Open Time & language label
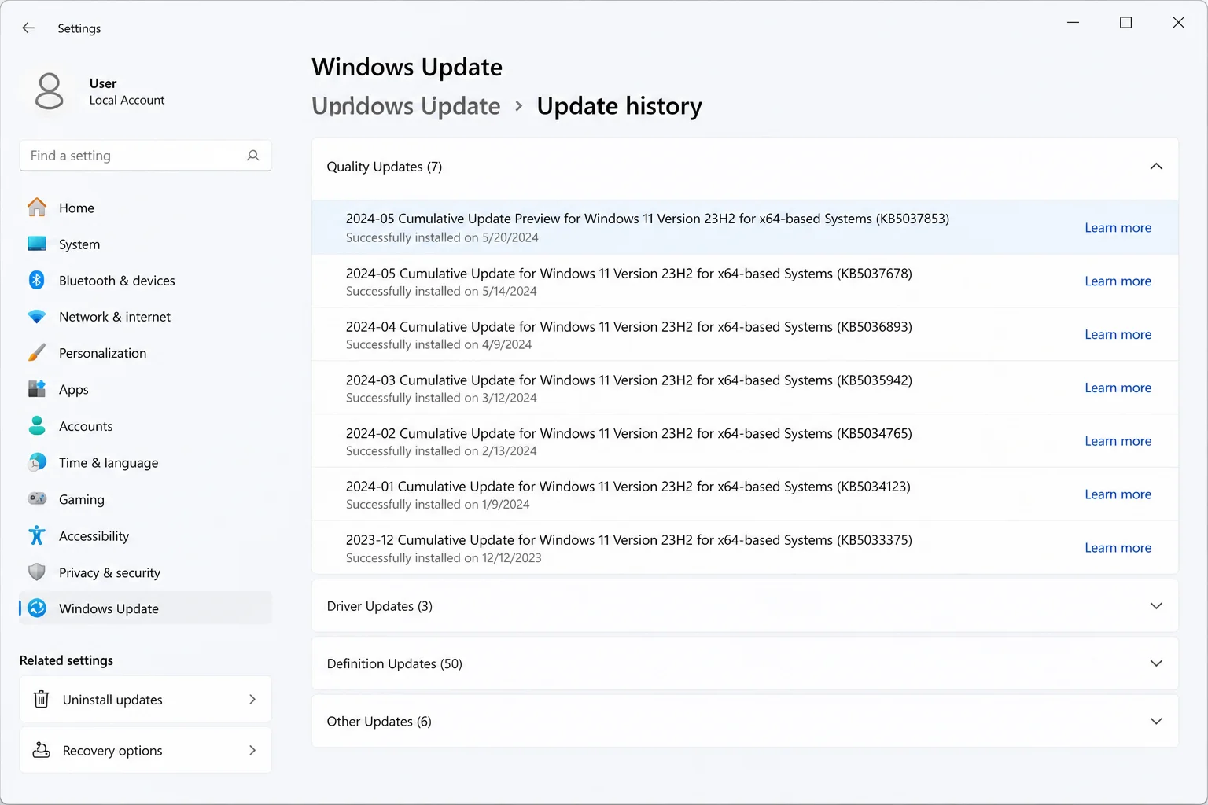This screenshot has width=1208, height=805. (109, 463)
